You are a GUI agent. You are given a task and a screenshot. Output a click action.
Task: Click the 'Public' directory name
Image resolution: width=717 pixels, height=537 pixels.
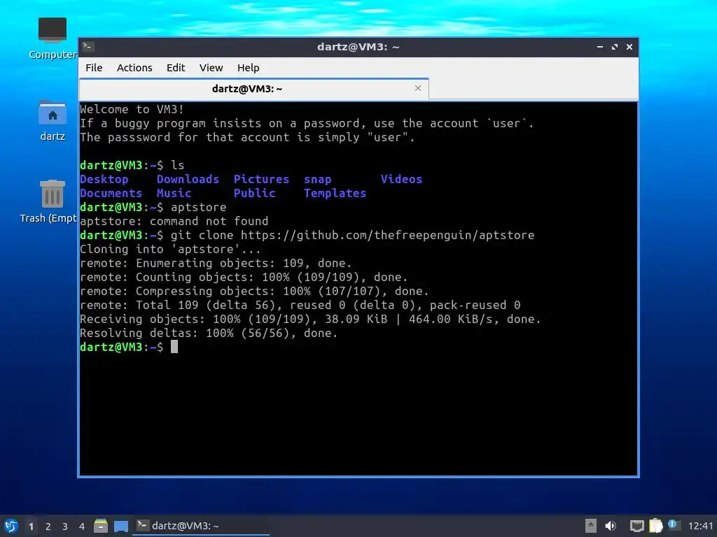(x=255, y=193)
